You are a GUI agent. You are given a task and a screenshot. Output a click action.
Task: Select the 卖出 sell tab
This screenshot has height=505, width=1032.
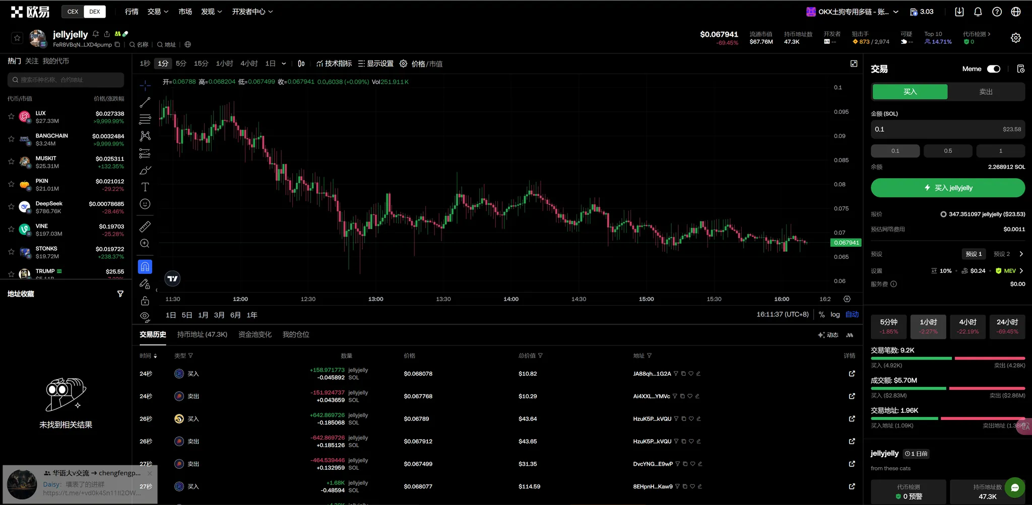tap(986, 92)
